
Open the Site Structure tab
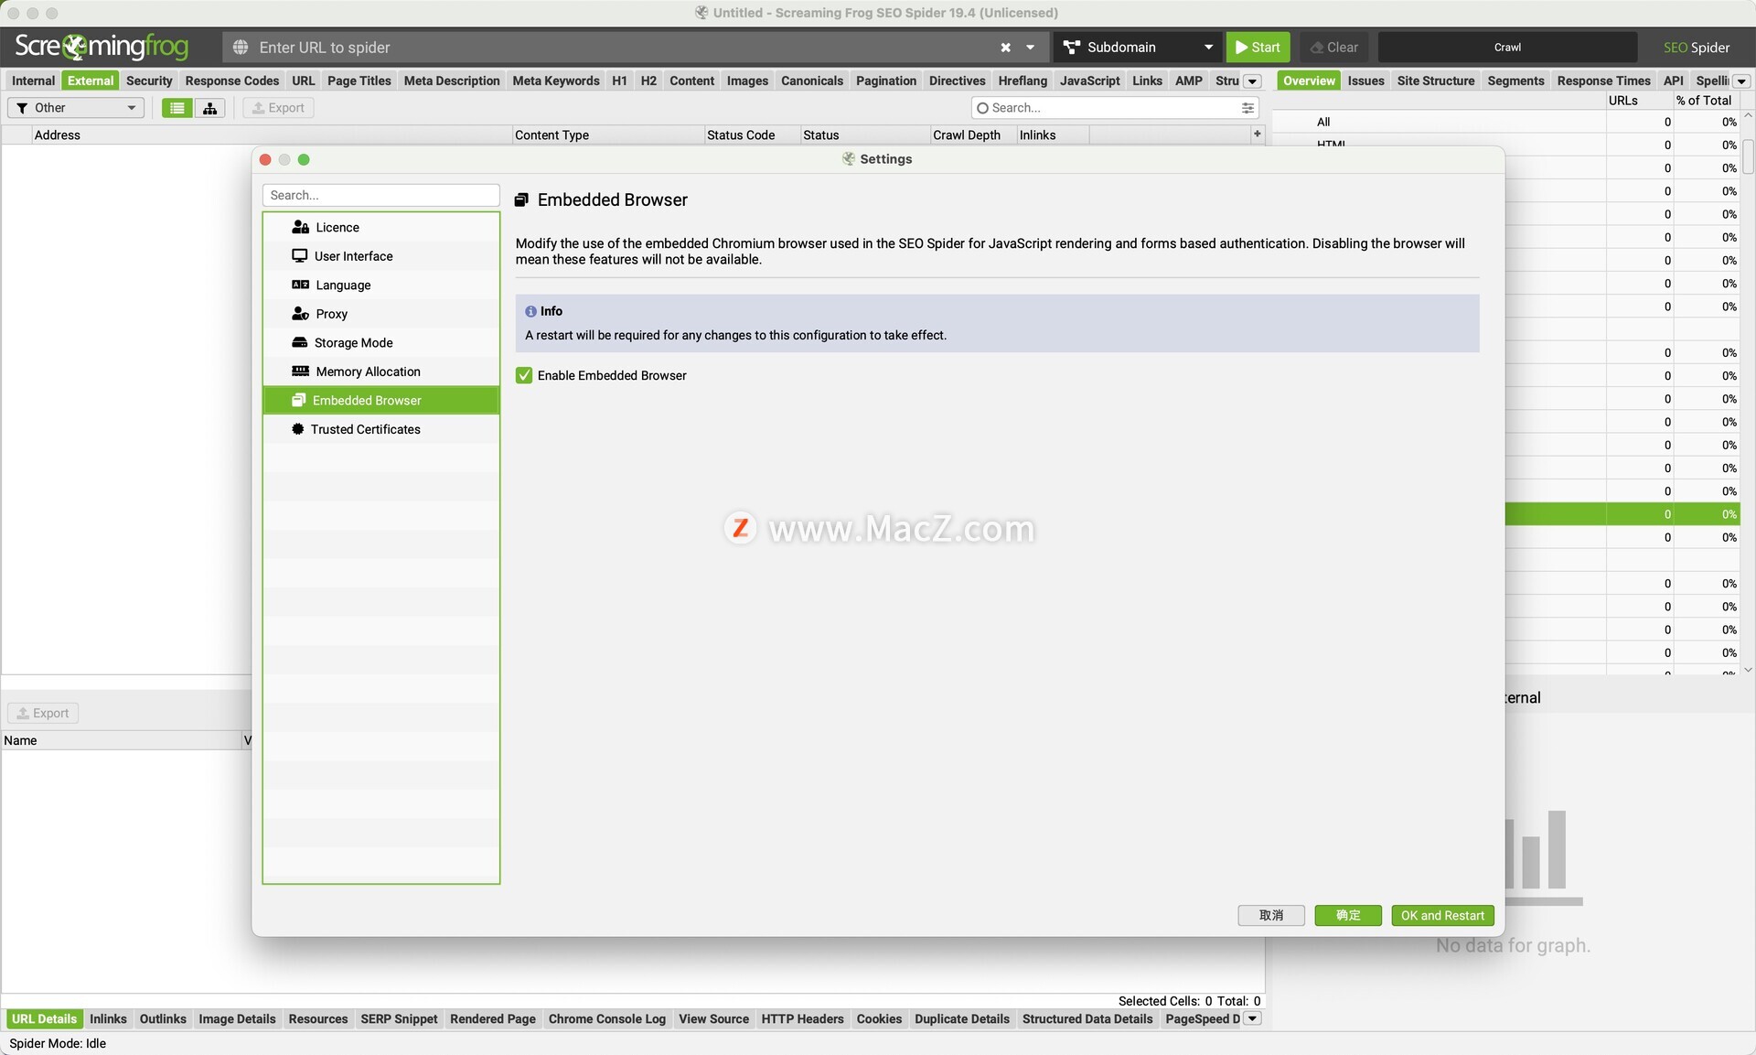coord(1435,81)
